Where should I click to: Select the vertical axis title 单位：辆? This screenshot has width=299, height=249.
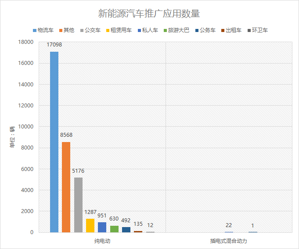13,137
